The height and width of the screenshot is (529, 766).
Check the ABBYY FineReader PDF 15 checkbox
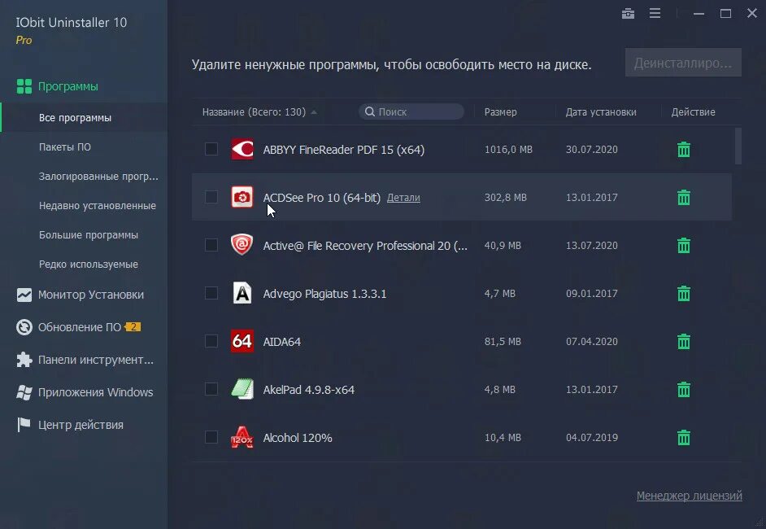[x=211, y=149]
